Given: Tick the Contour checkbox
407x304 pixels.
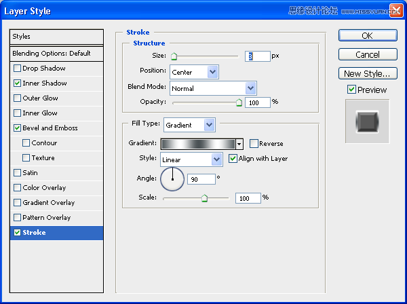Looking at the screenshot, I should pos(26,142).
